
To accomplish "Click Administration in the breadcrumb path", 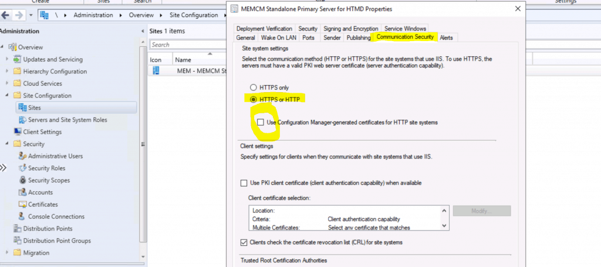I will [93, 15].
